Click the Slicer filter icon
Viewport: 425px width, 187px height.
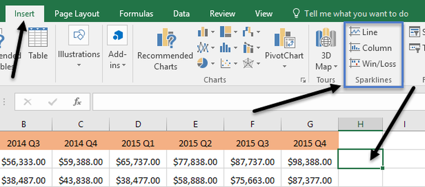[415, 32]
